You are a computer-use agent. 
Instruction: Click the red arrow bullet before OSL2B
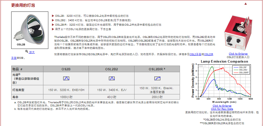pyautogui.click(x=53, y=16)
